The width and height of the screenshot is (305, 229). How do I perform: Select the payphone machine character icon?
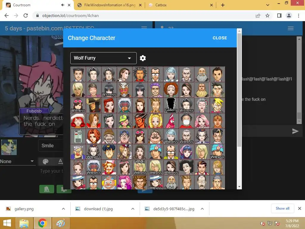coord(78,136)
